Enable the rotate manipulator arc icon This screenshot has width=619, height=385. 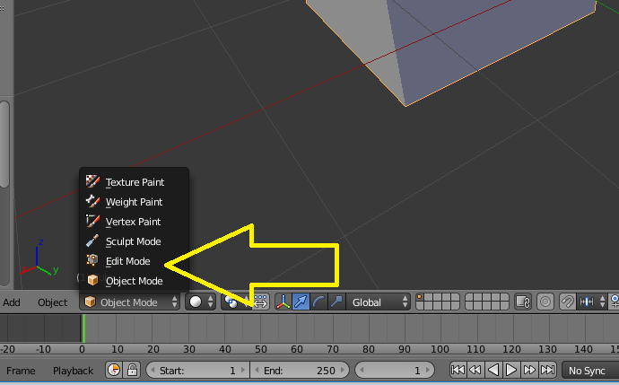pos(319,302)
